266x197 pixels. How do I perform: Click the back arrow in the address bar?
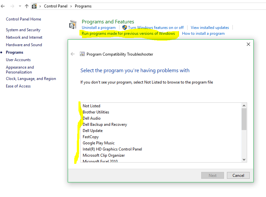click(3, 6)
